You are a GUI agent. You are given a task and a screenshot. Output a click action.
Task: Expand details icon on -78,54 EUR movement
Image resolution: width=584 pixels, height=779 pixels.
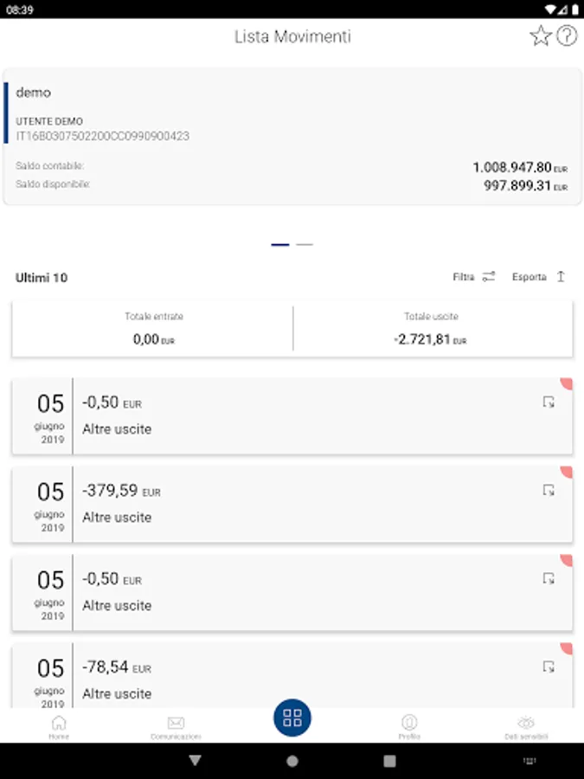tap(549, 667)
